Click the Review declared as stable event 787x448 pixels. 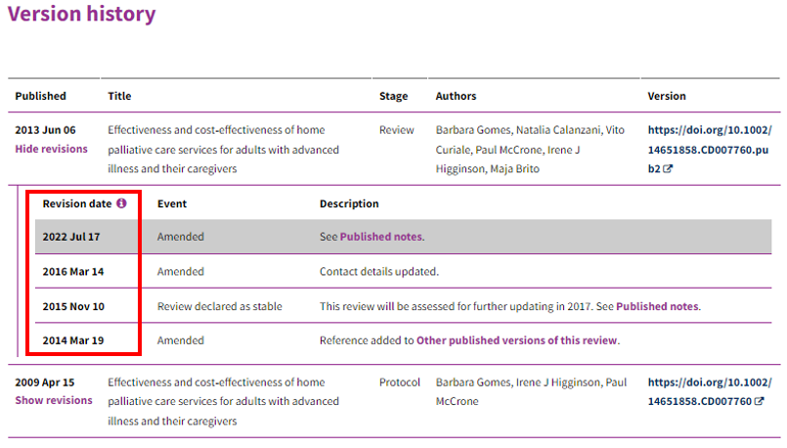[x=219, y=306]
